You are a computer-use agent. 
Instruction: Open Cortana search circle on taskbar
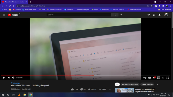[8, 95]
